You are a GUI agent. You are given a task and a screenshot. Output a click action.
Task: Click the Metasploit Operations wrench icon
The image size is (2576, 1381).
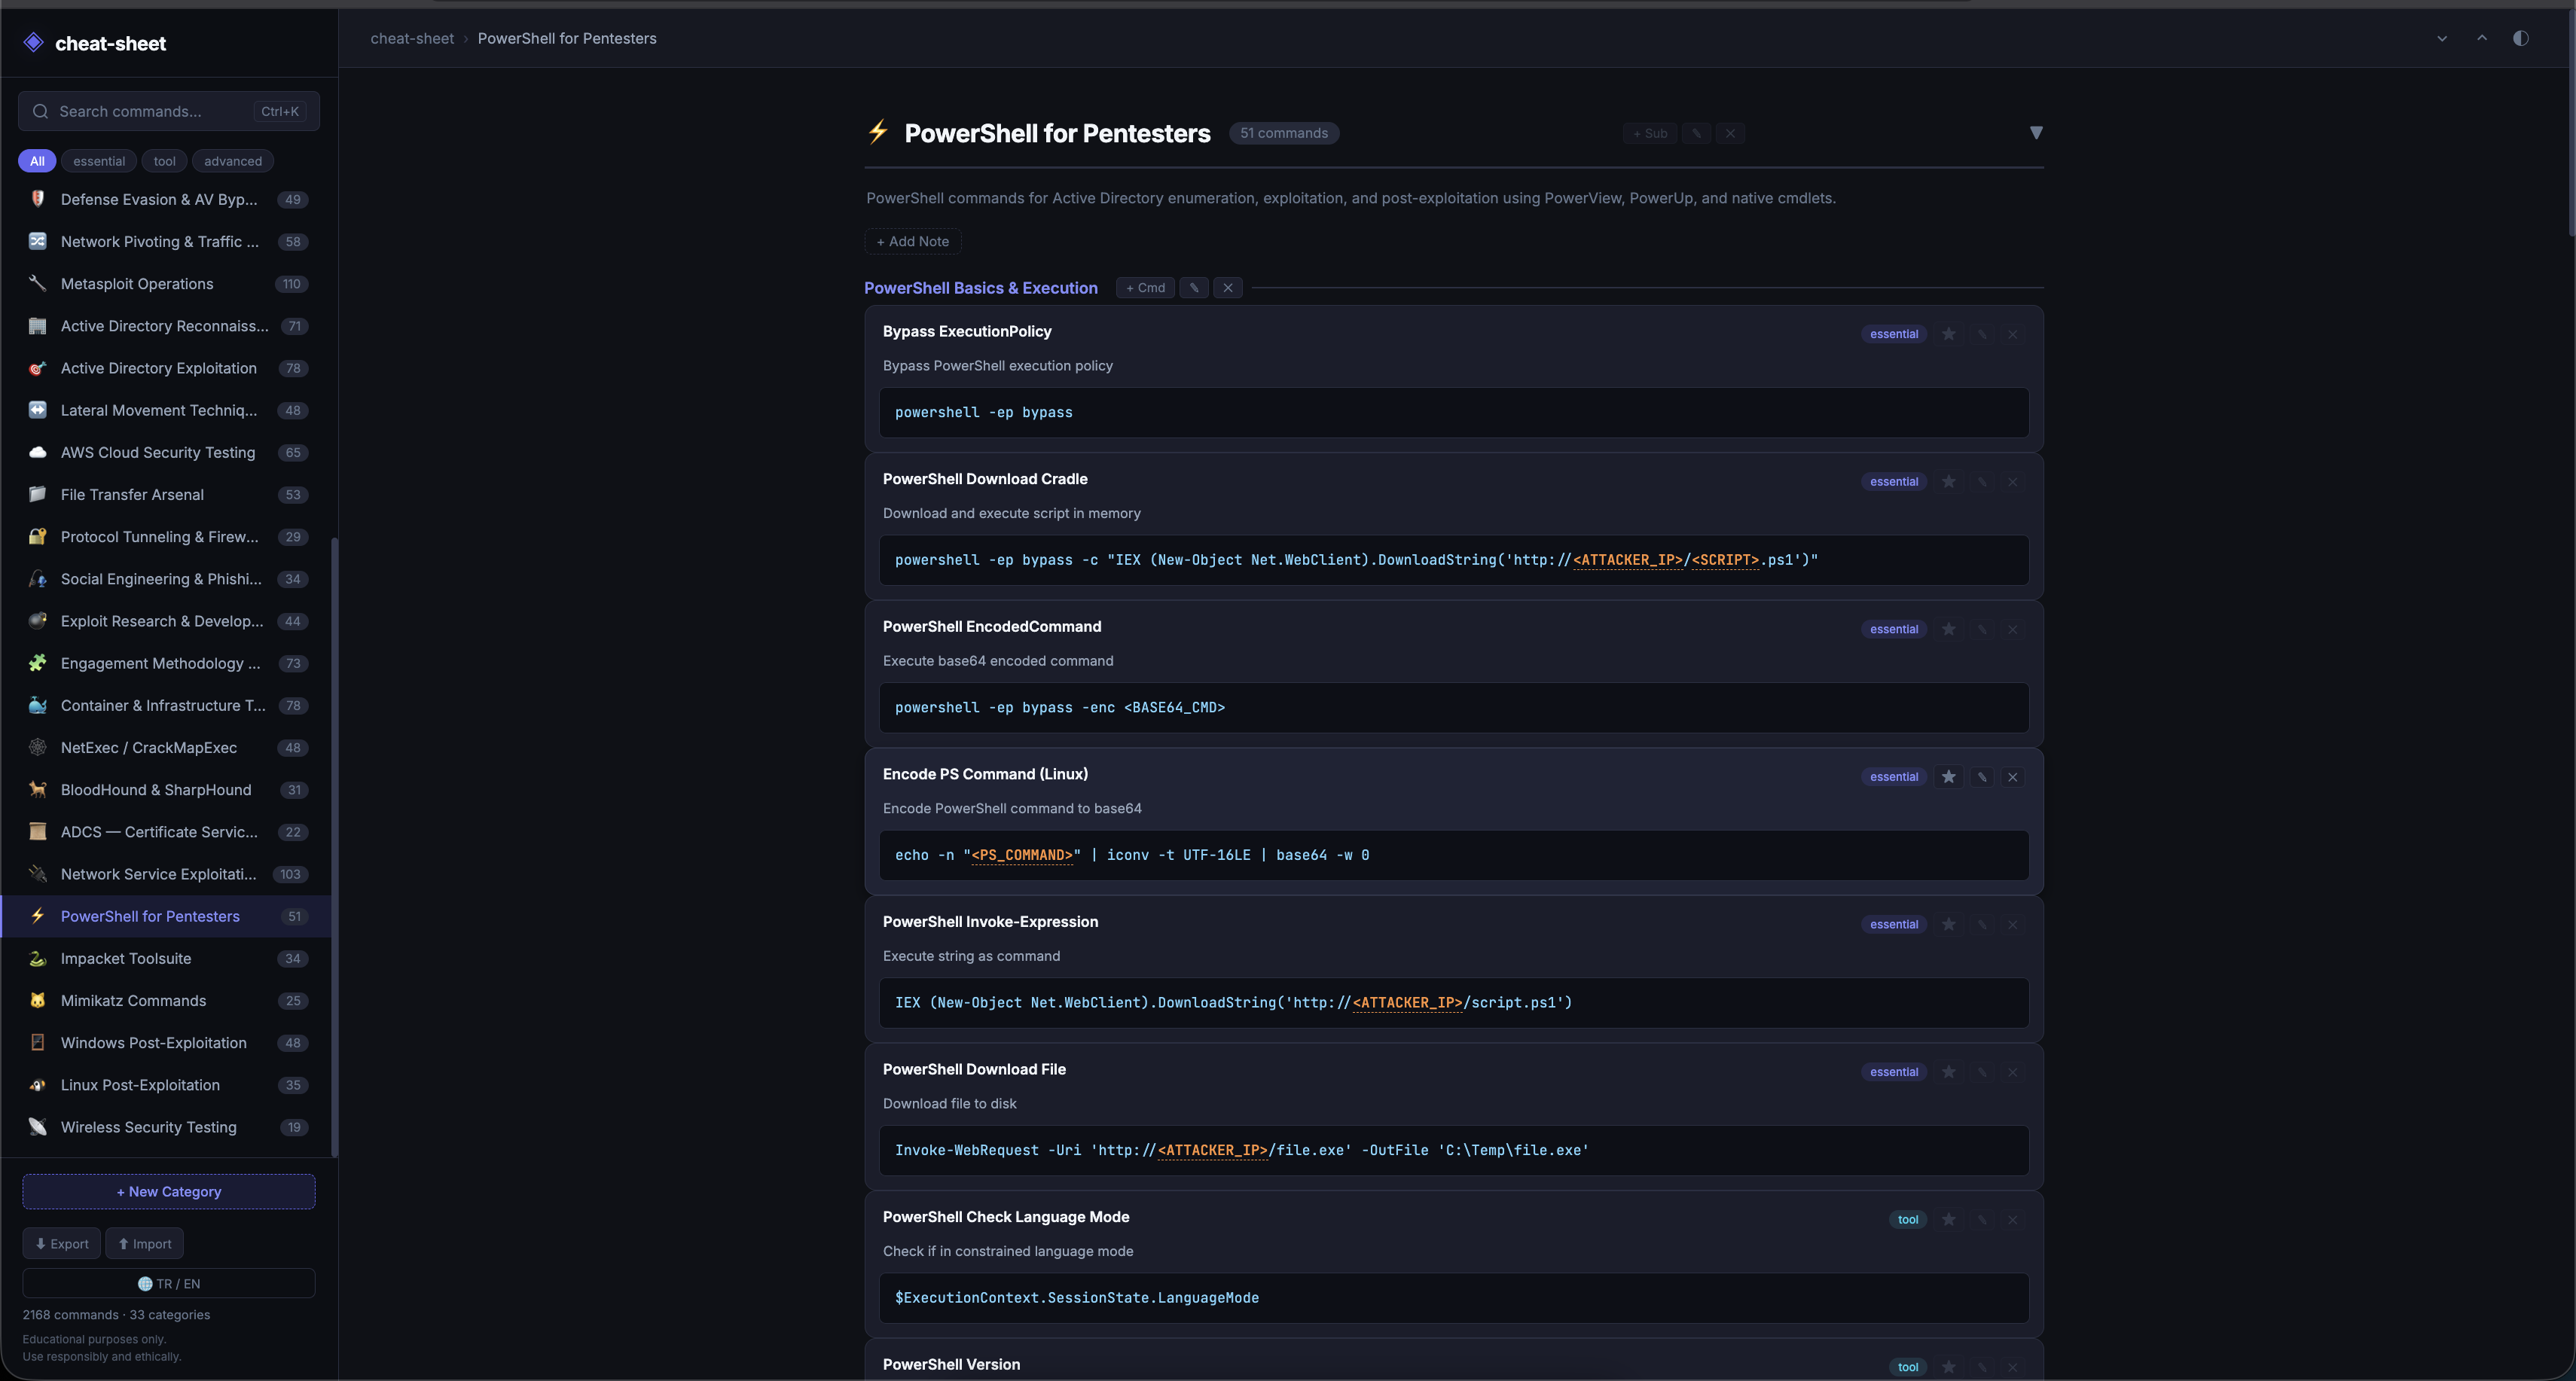[38, 283]
